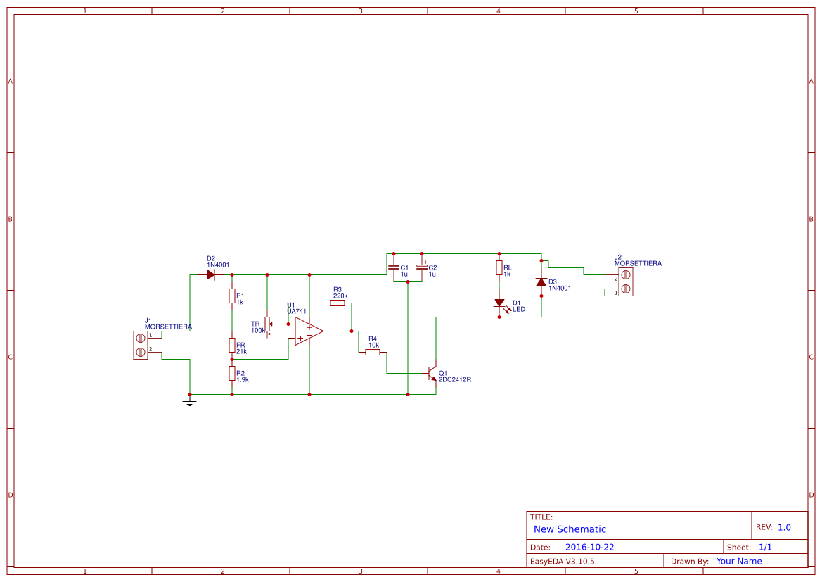The width and height of the screenshot is (822, 582).
Task: Click the D2 1N4001 diode symbol
Action: tap(210, 274)
